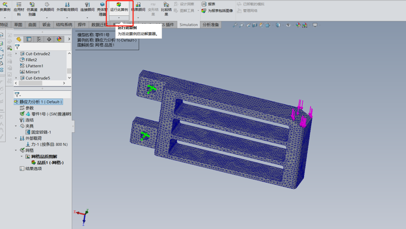Click View Settings monitor icon

[x=315, y=25]
